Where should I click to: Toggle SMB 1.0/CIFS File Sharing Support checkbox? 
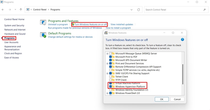(111, 73)
